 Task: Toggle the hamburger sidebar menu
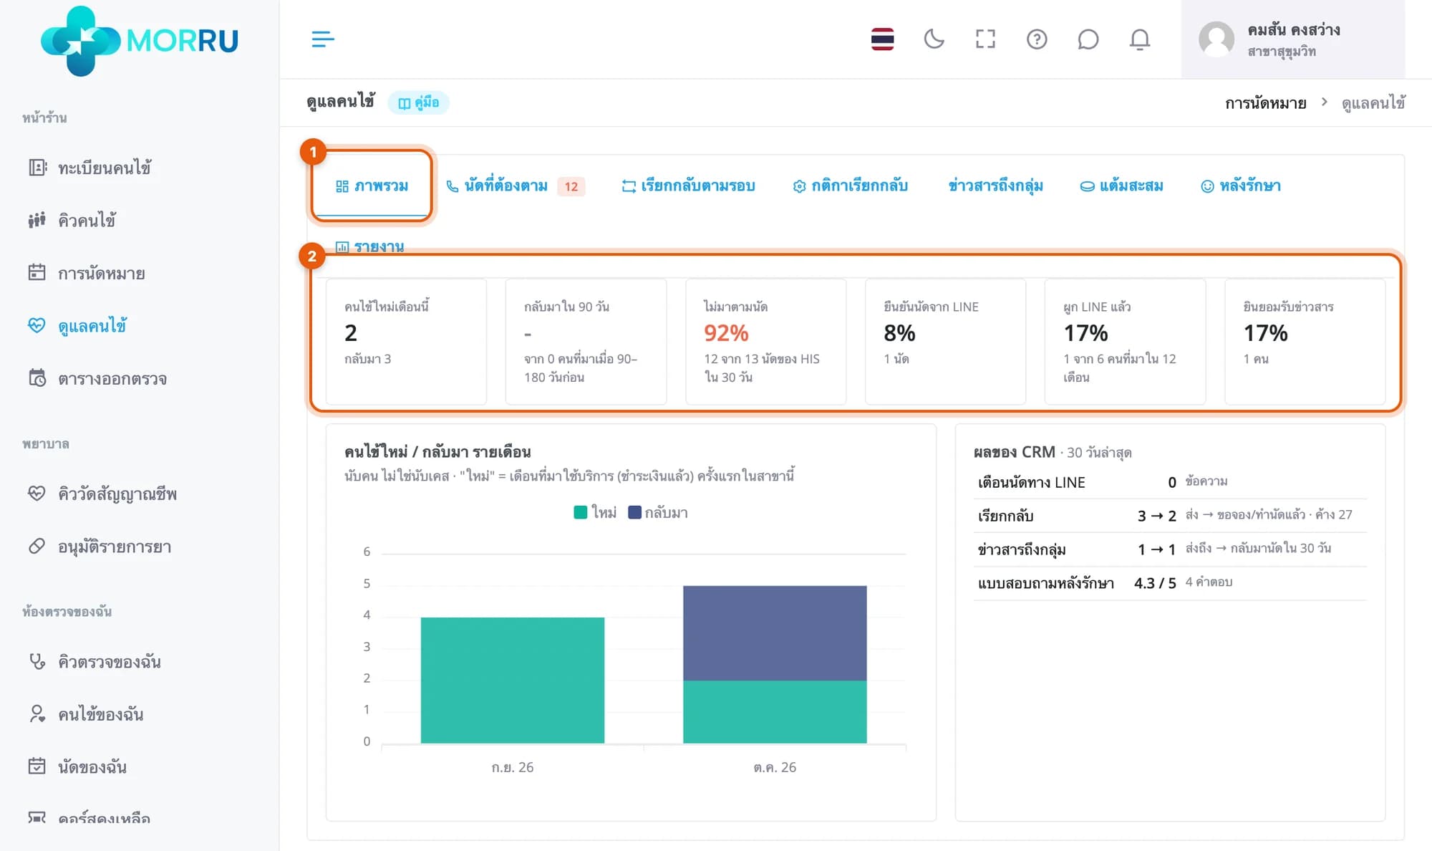coord(323,39)
